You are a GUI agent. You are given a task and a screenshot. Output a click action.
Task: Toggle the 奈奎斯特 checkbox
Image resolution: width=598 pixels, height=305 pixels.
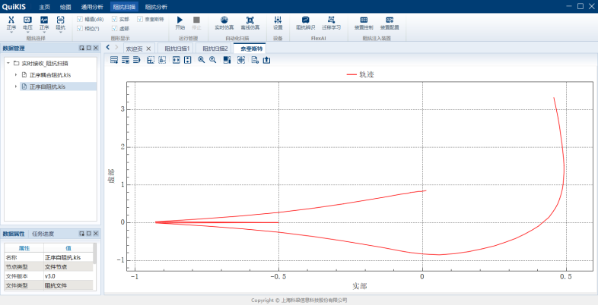point(139,19)
